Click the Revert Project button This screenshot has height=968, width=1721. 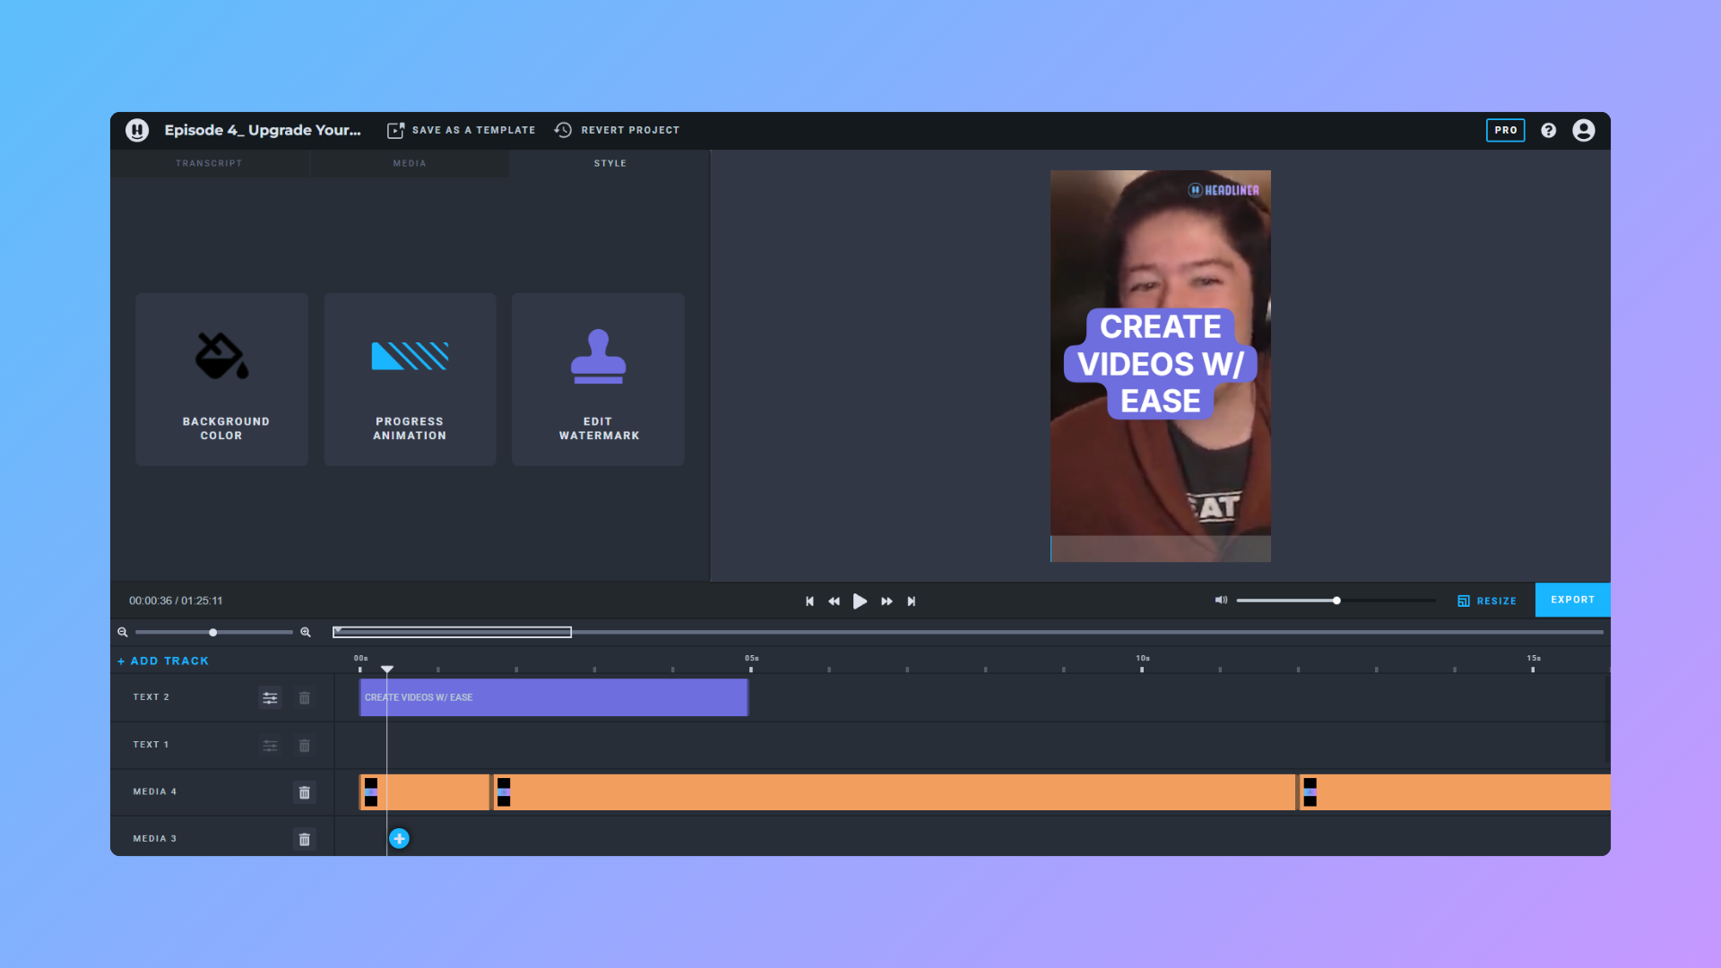(617, 130)
